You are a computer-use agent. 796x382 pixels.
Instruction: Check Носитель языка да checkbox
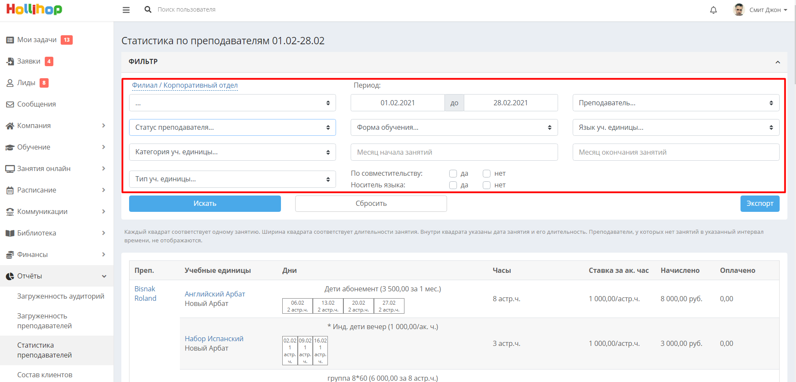[x=453, y=185]
